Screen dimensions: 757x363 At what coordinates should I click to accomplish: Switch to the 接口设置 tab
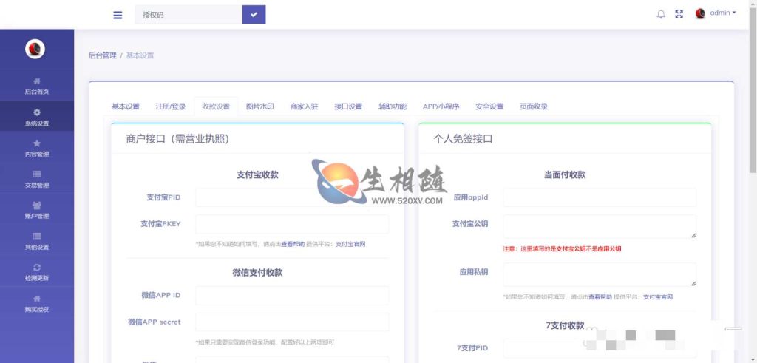point(349,106)
